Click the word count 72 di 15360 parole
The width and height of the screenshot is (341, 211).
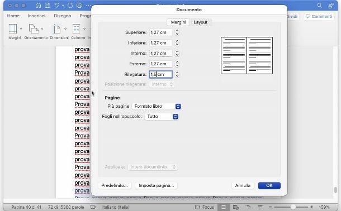66,207
